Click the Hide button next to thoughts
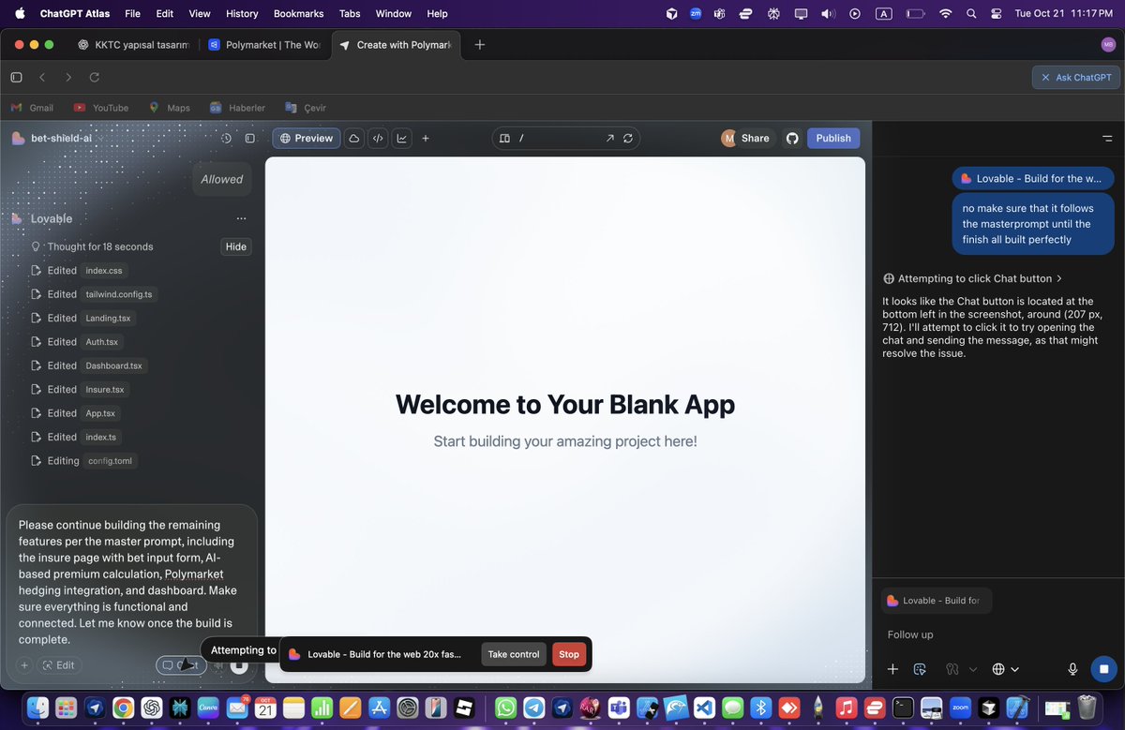1125x730 pixels. [236, 246]
